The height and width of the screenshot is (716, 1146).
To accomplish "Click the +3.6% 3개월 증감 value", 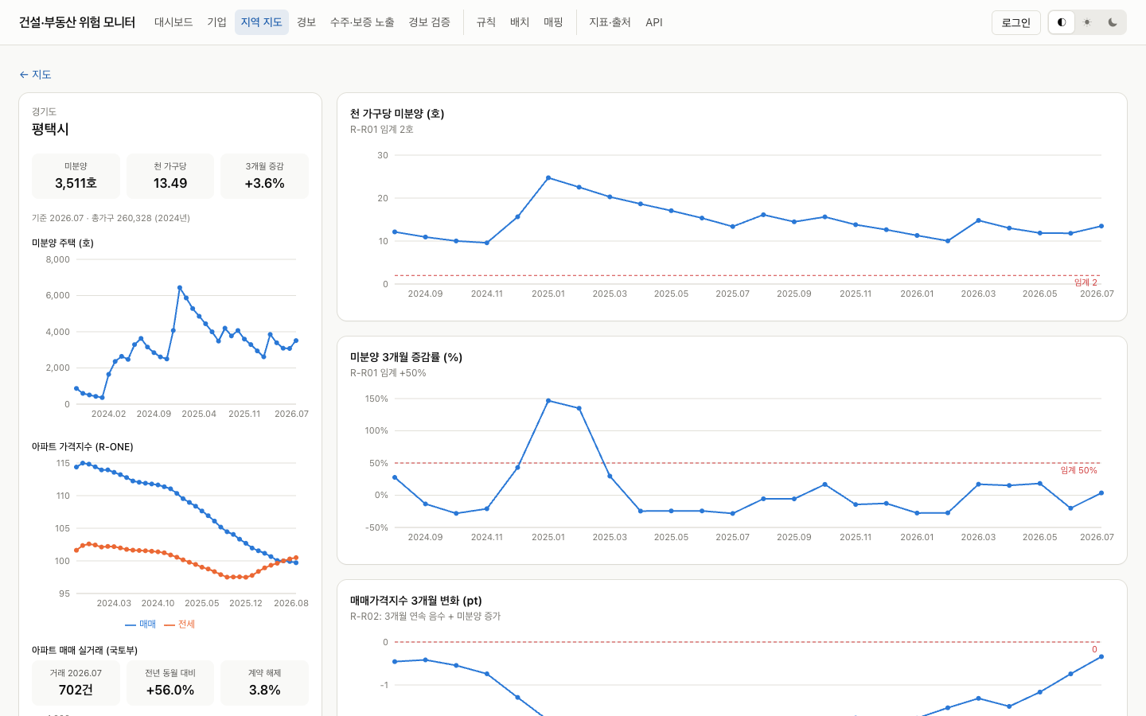I will tap(265, 183).
